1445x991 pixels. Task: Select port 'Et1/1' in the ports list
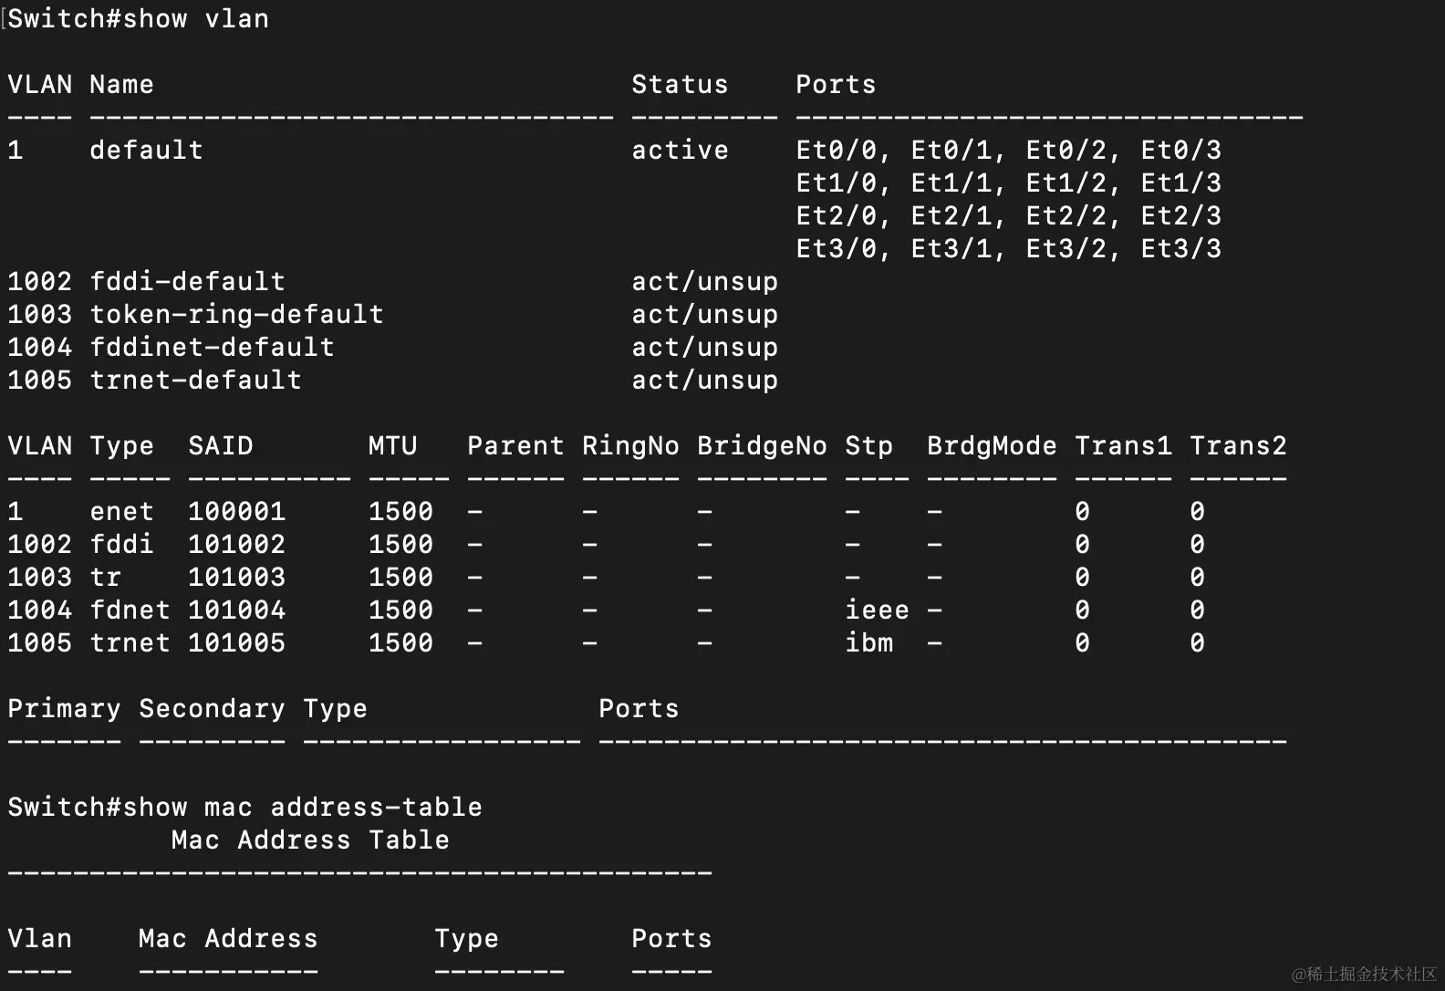tap(951, 183)
